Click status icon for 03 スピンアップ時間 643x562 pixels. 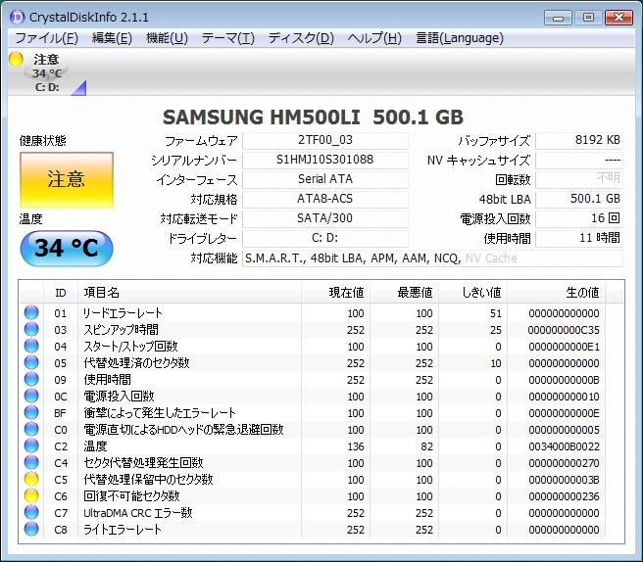tap(31, 329)
